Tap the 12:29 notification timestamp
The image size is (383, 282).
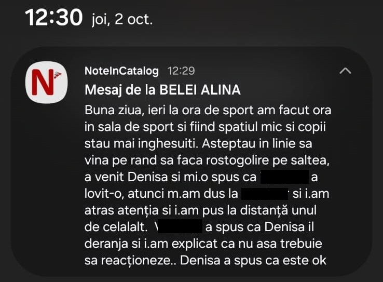[181, 71]
